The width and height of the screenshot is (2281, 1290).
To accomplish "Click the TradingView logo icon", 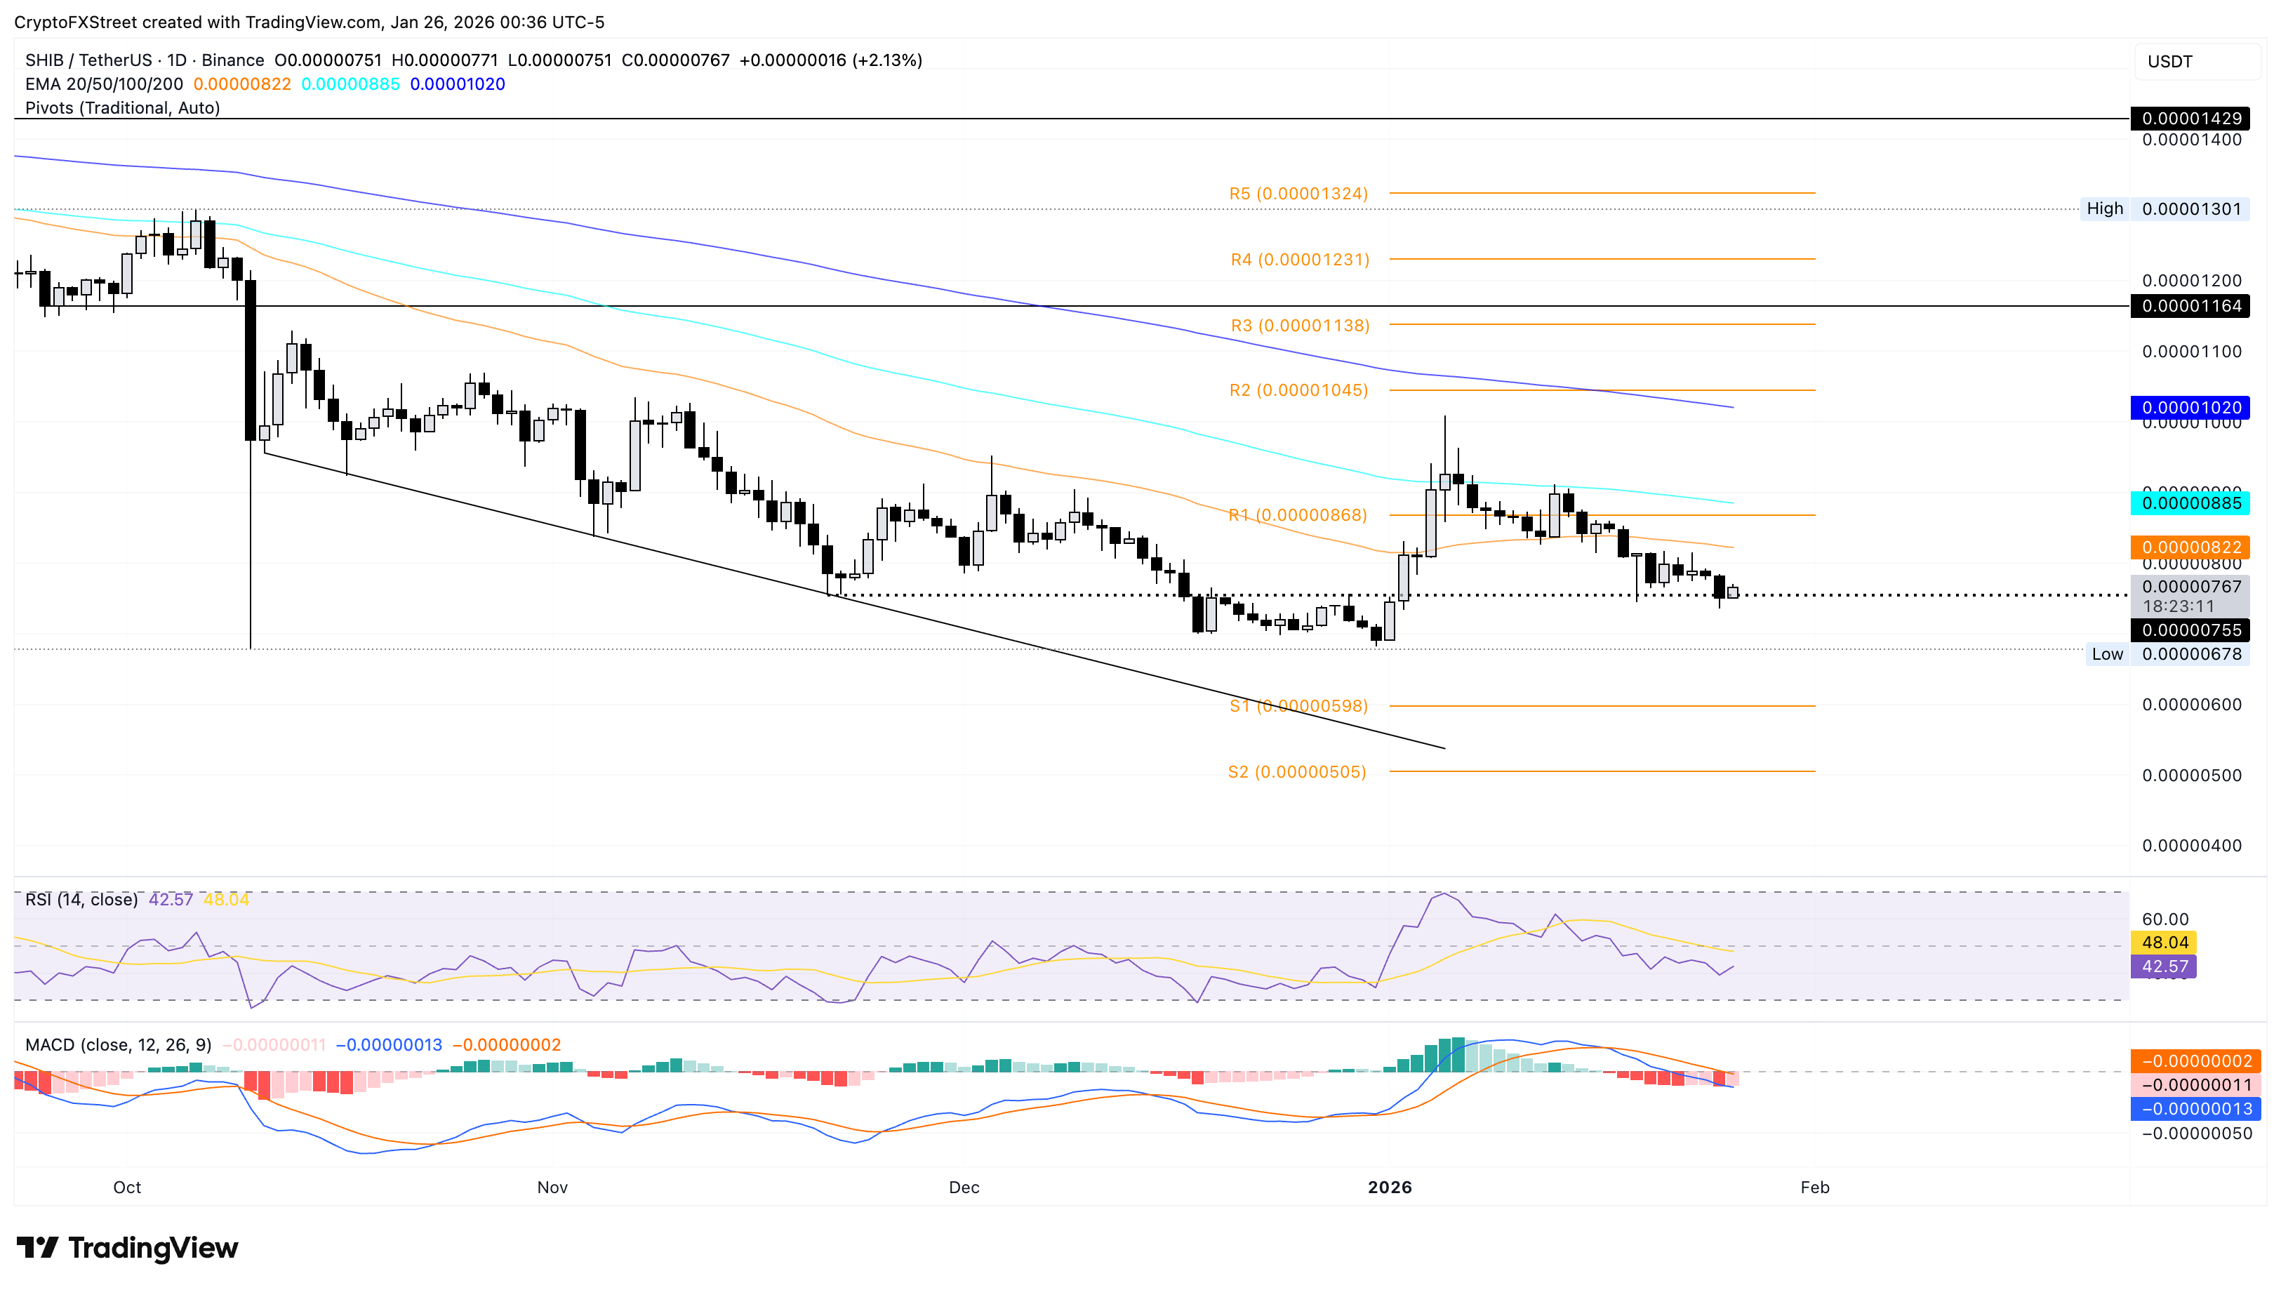I will coord(37,1247).
